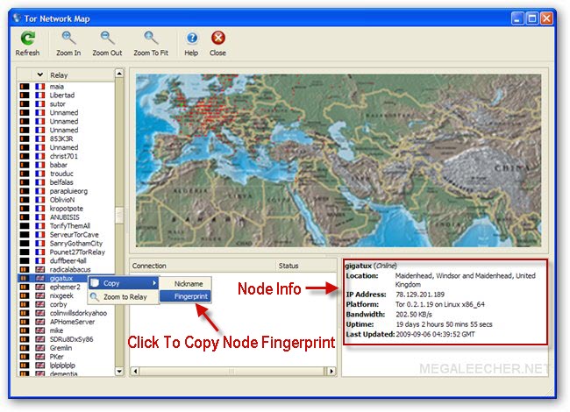Viewport: 570px width, 412px height.
Task: Click the UK flag beside nixgeek
Action: pyautogui.click(x=40, y=295)
